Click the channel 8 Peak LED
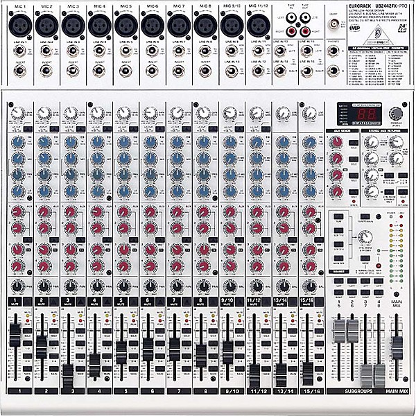Screen dimensions: 416x416 coord(213,321)
